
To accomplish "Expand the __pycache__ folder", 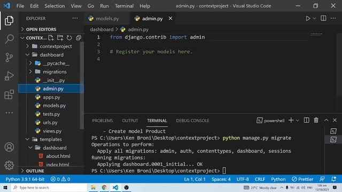I will coord(51,63).
